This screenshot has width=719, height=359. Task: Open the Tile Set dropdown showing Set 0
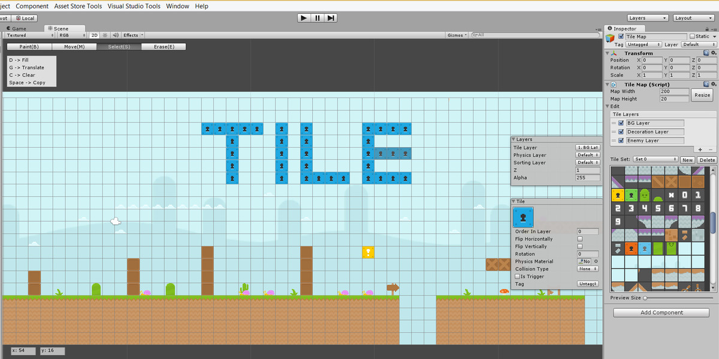click(655, 159)
